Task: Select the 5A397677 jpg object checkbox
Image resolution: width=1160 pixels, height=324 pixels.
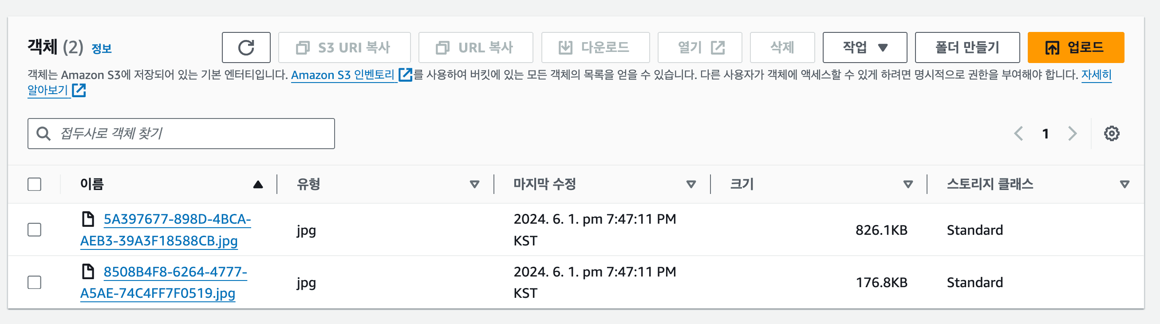Action: pos(34,230)
